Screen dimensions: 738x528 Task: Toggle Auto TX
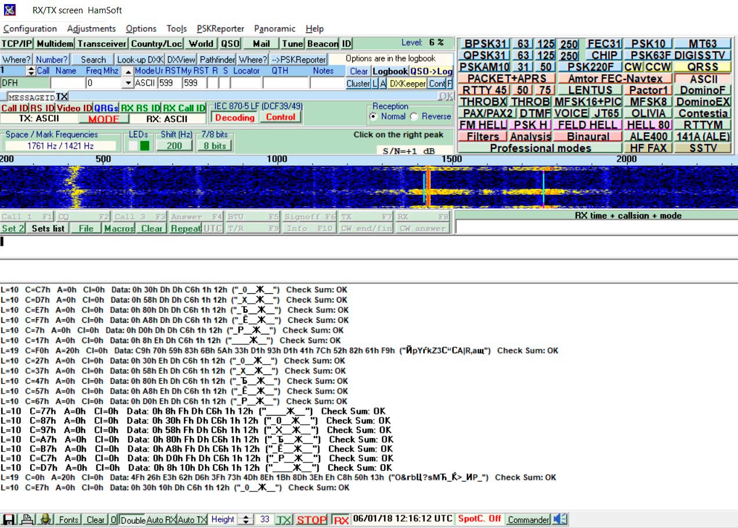193,520
